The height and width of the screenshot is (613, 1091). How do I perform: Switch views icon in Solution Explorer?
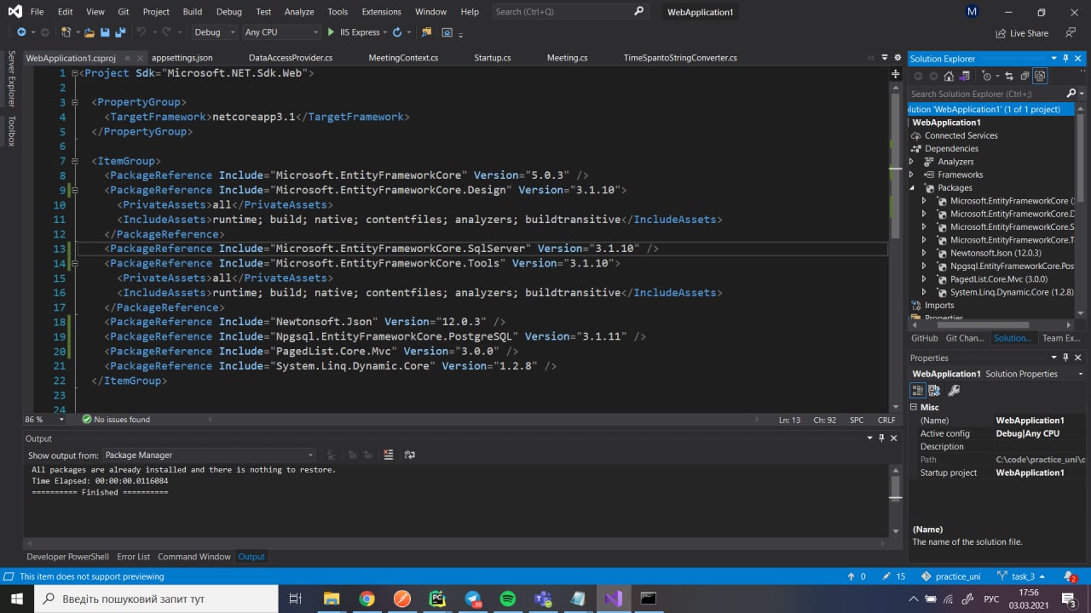pos(964,76)
